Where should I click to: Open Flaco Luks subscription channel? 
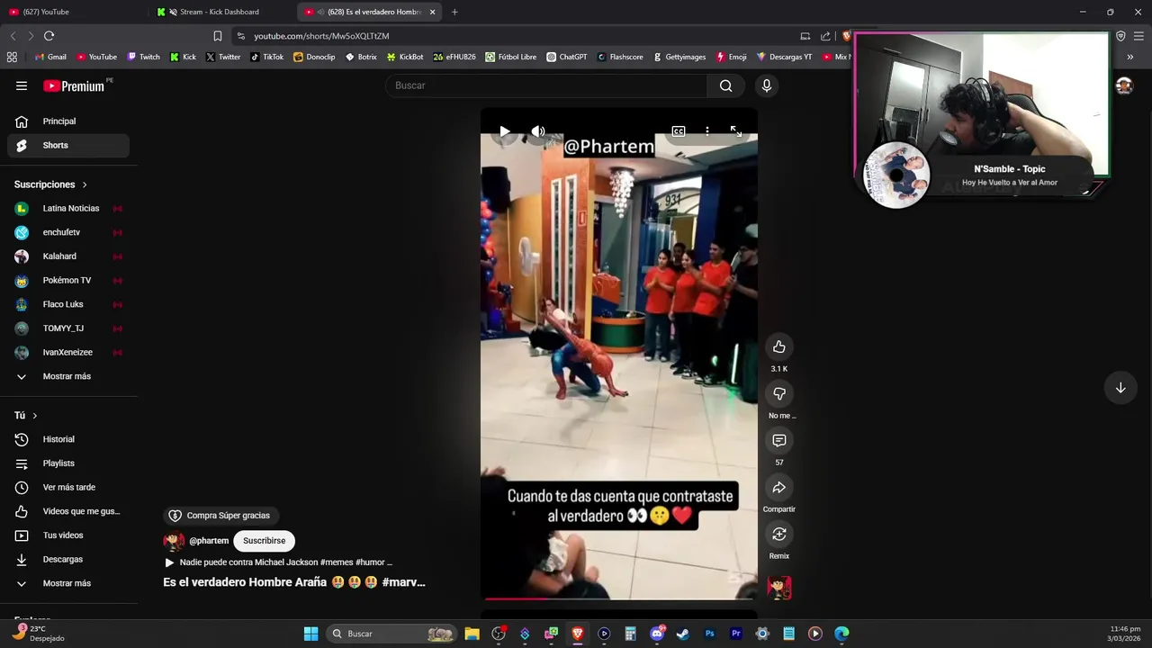[x=68, y=304]
